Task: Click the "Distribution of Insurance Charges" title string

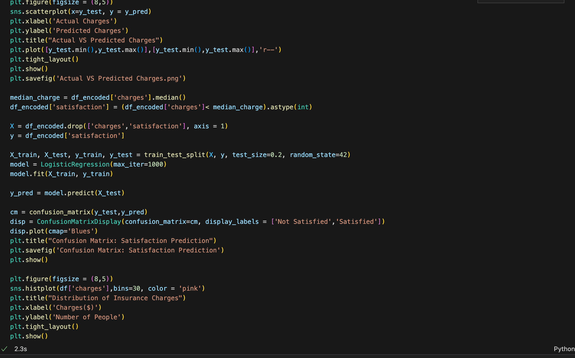Action: click(115, 298)
